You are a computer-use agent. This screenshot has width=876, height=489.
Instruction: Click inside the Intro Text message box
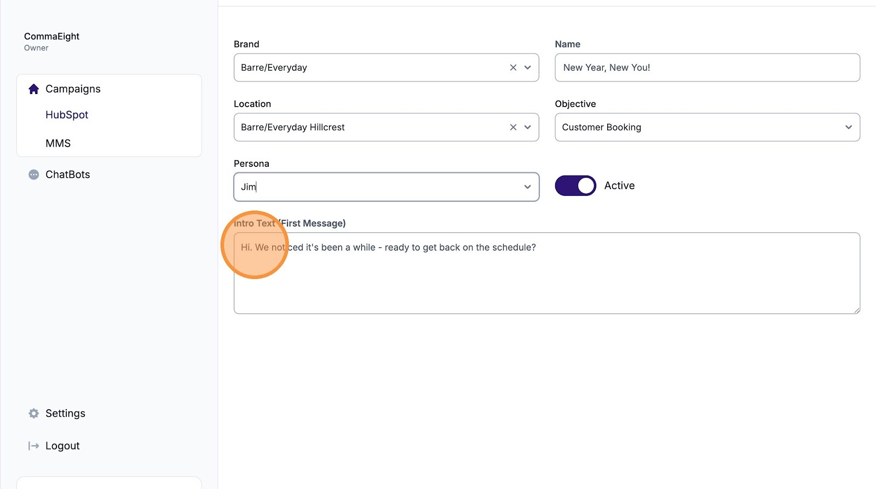click(x=547, y=273)
